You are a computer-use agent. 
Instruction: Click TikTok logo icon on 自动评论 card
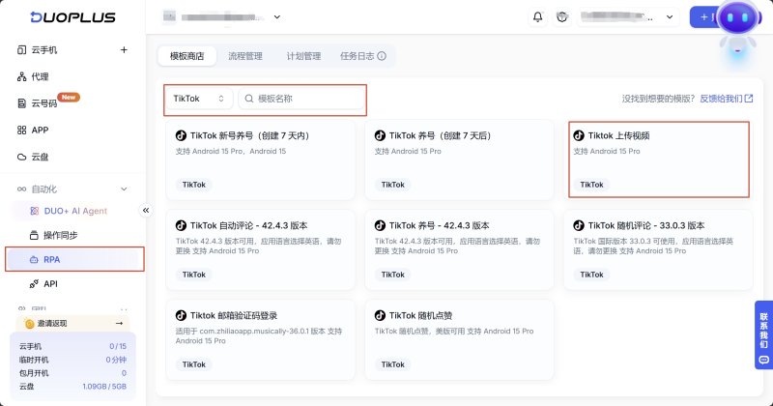coord(181,225)
